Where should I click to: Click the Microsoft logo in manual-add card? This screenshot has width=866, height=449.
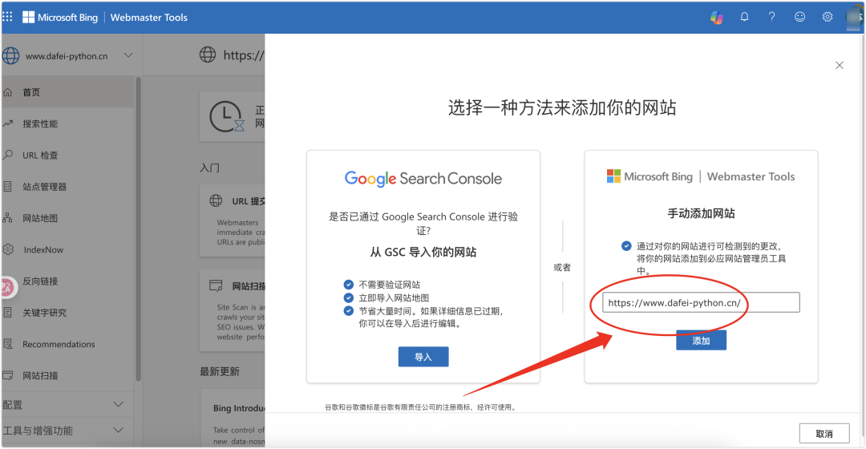613,176
